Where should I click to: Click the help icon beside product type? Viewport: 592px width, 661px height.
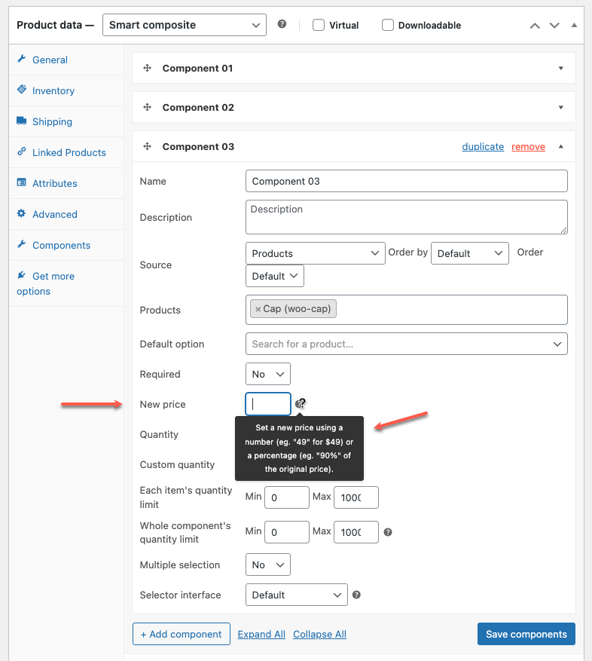tap(282, 24)
